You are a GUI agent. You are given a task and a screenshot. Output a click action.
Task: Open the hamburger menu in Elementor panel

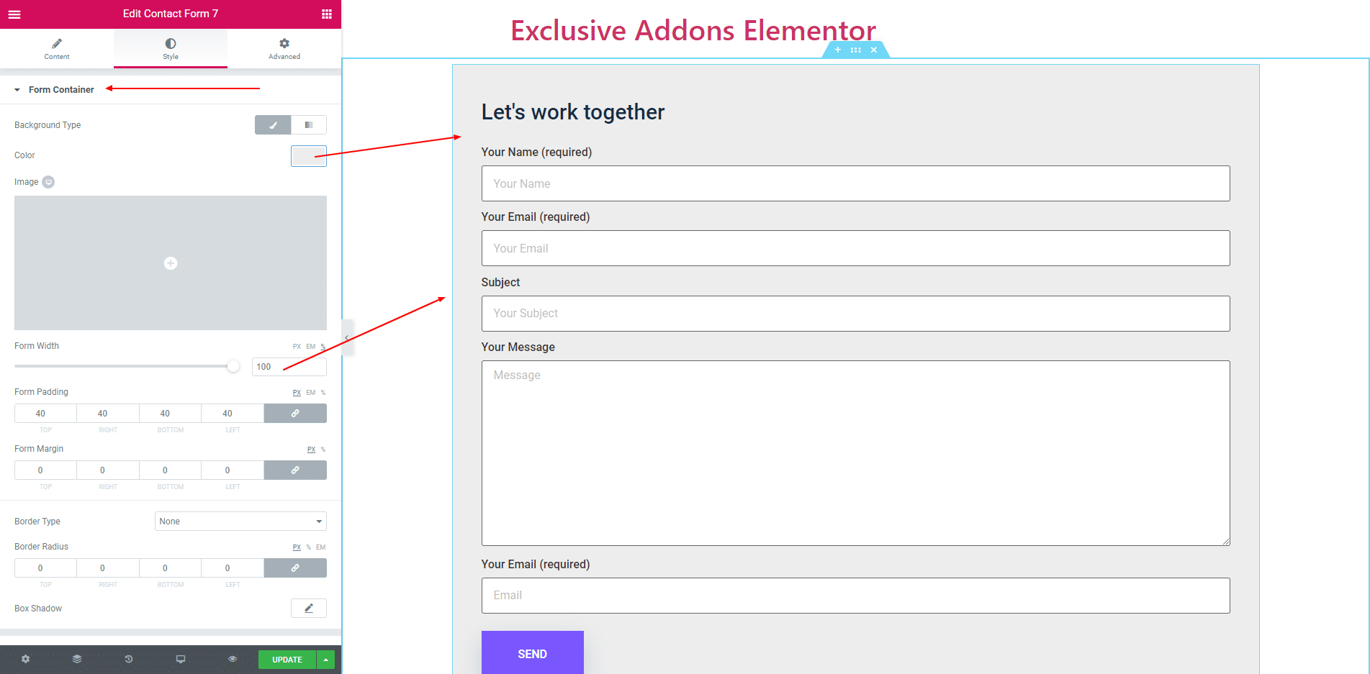14,14
